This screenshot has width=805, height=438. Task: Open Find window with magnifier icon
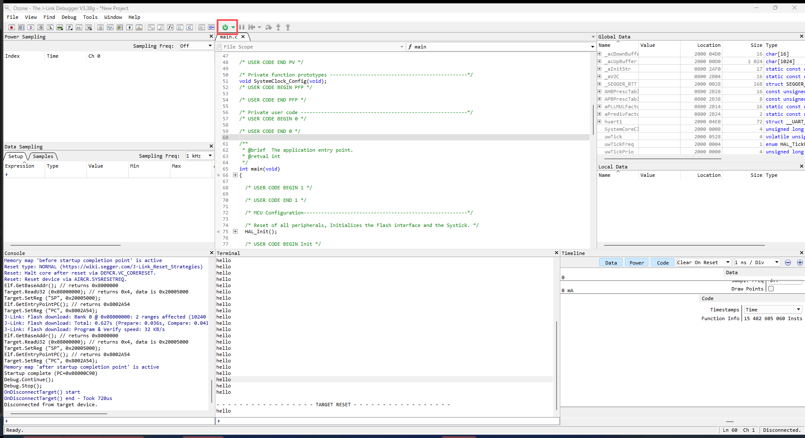click(x=161, y=28)
